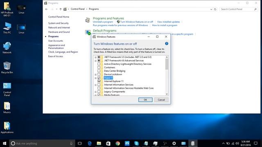Click the features list scrollbar down arrow
The height and width of the screenshot is (147, 262).
point(167,94)
